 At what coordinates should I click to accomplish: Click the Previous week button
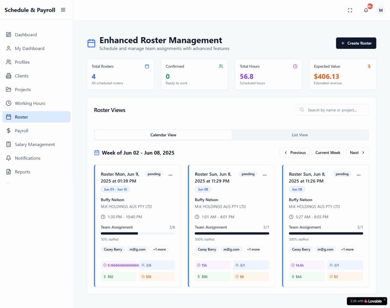click(x=294, y=152)
